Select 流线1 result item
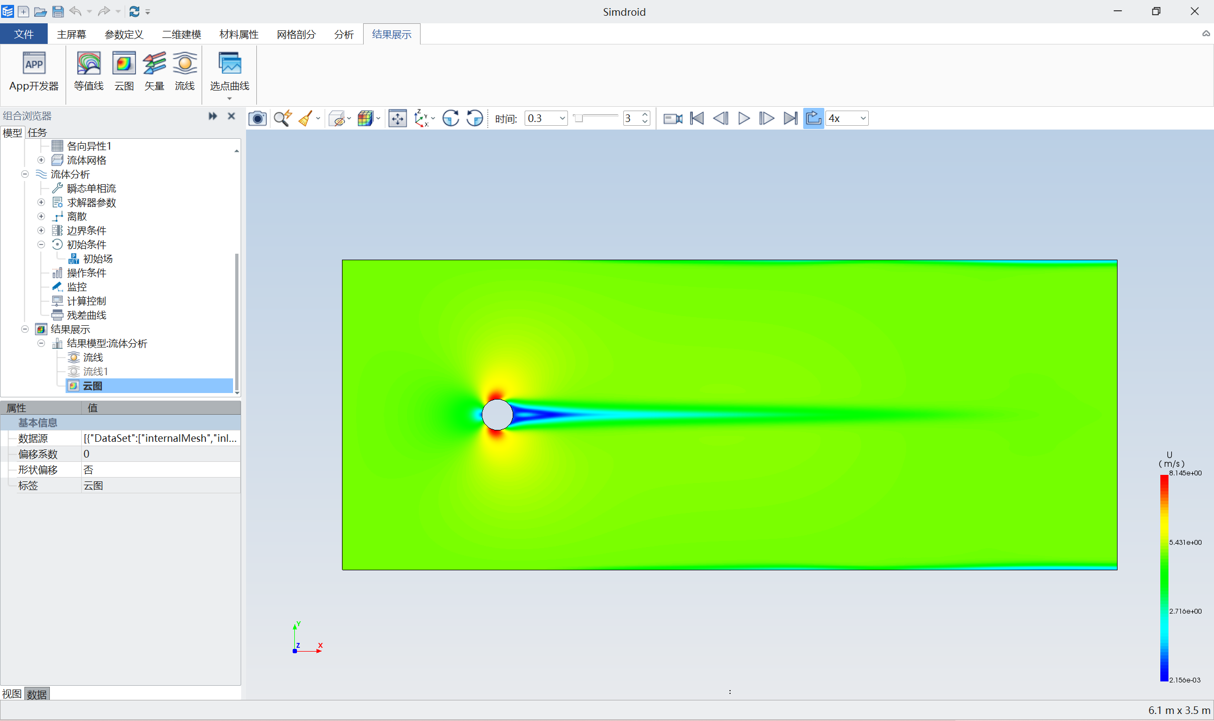This screenshot has width=1214, height=721. click(x=95, y=371)
